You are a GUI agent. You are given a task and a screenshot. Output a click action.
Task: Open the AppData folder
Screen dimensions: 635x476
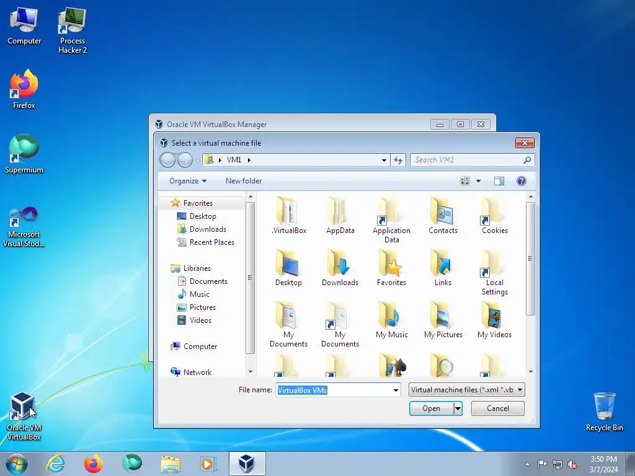click(340, 216)
